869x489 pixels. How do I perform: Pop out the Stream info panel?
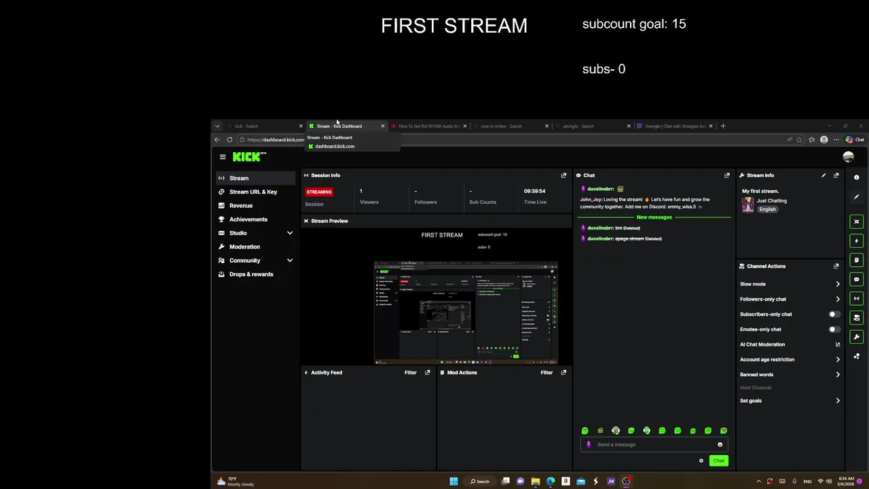click(x=836, y=175)
